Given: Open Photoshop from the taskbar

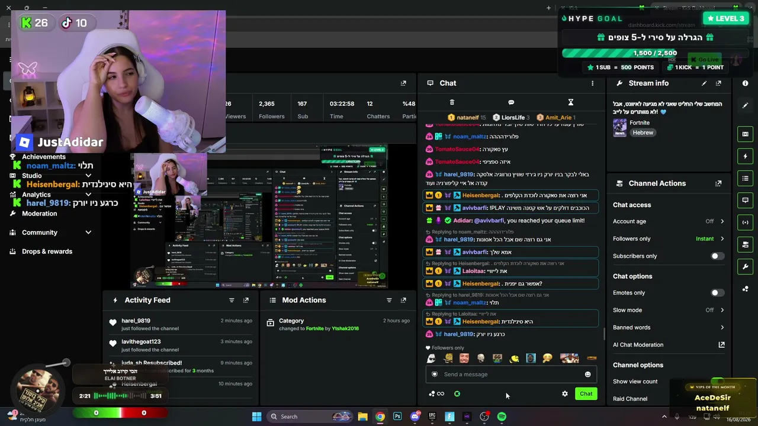Looking at the screenshot, I should pos(397,417).
